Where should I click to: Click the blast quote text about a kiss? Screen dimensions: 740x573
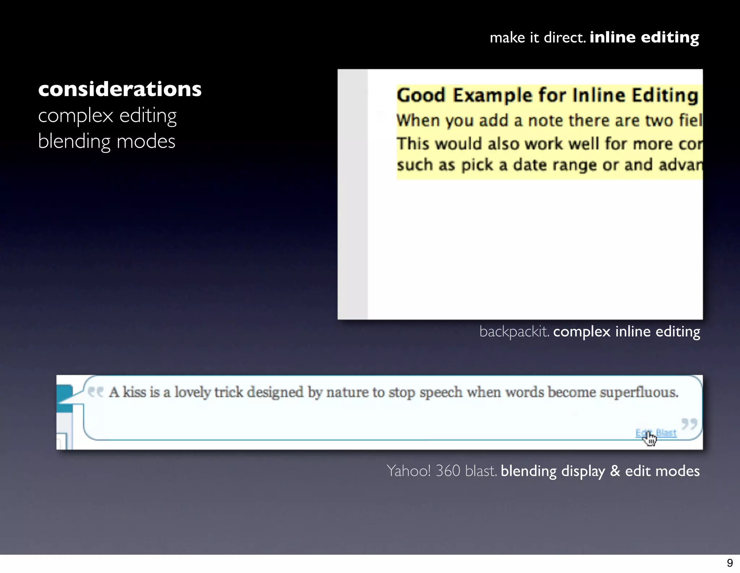tap(394, 392)
